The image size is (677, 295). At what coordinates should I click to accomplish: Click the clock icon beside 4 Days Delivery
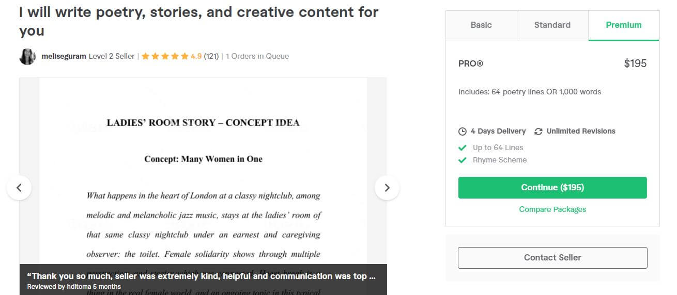(x=463, y=132)
